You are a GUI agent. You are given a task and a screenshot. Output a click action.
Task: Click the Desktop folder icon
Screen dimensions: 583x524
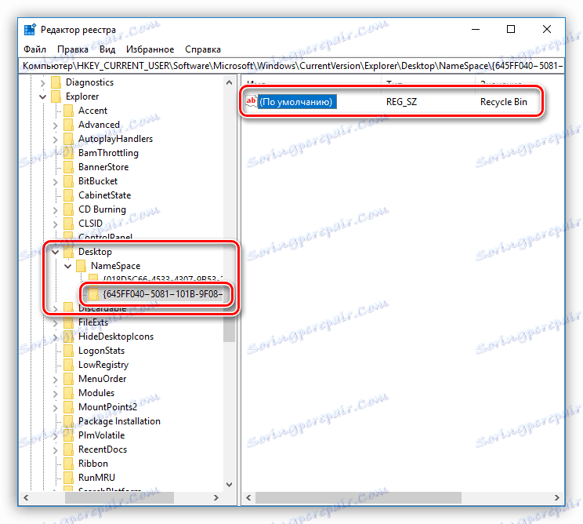point(68,252)
